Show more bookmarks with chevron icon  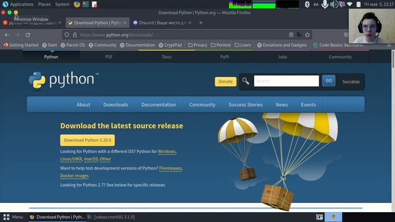389,45
